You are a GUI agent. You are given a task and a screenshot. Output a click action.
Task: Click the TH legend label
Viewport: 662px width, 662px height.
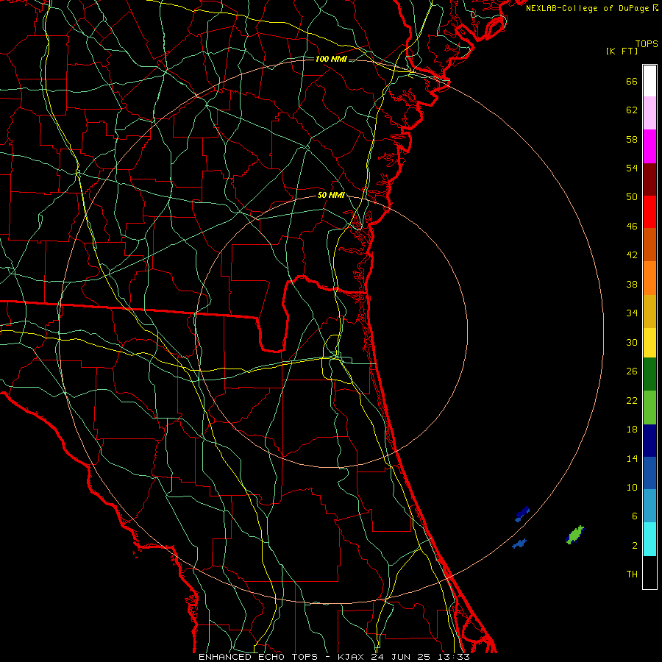pos(632,574)
